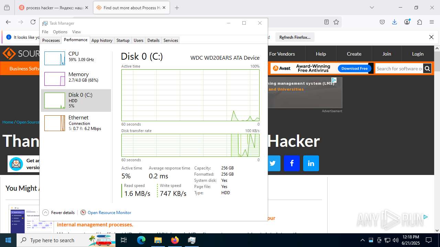Open Resource Monitor link
Screen dimensions: 440x247
tap(109, 213)
